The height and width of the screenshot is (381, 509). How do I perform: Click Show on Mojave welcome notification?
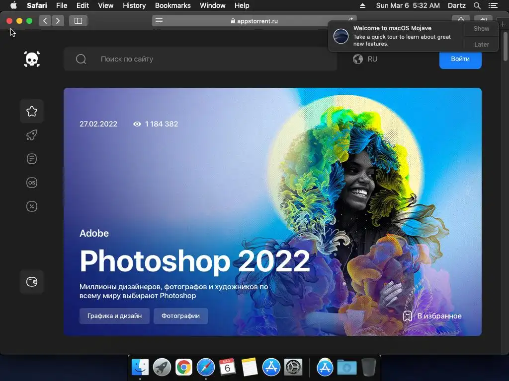[x=481, y=28]
